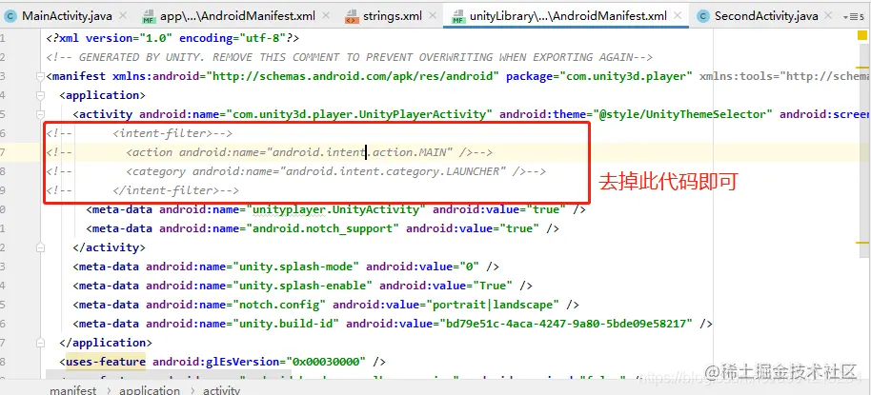Switch to the strings.xml tab
871x395 pixels.
point(393,16)
